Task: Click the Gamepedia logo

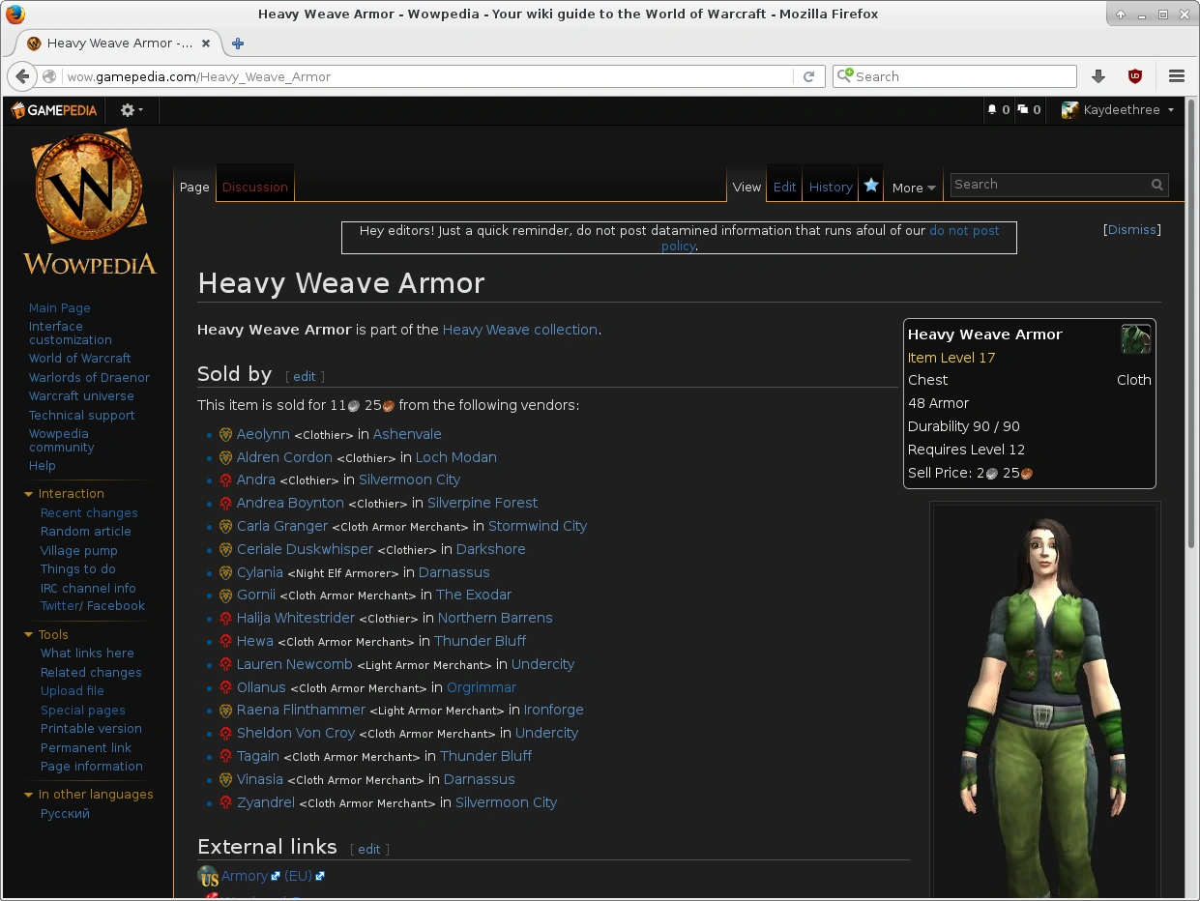Action: [x=54, y=110]
